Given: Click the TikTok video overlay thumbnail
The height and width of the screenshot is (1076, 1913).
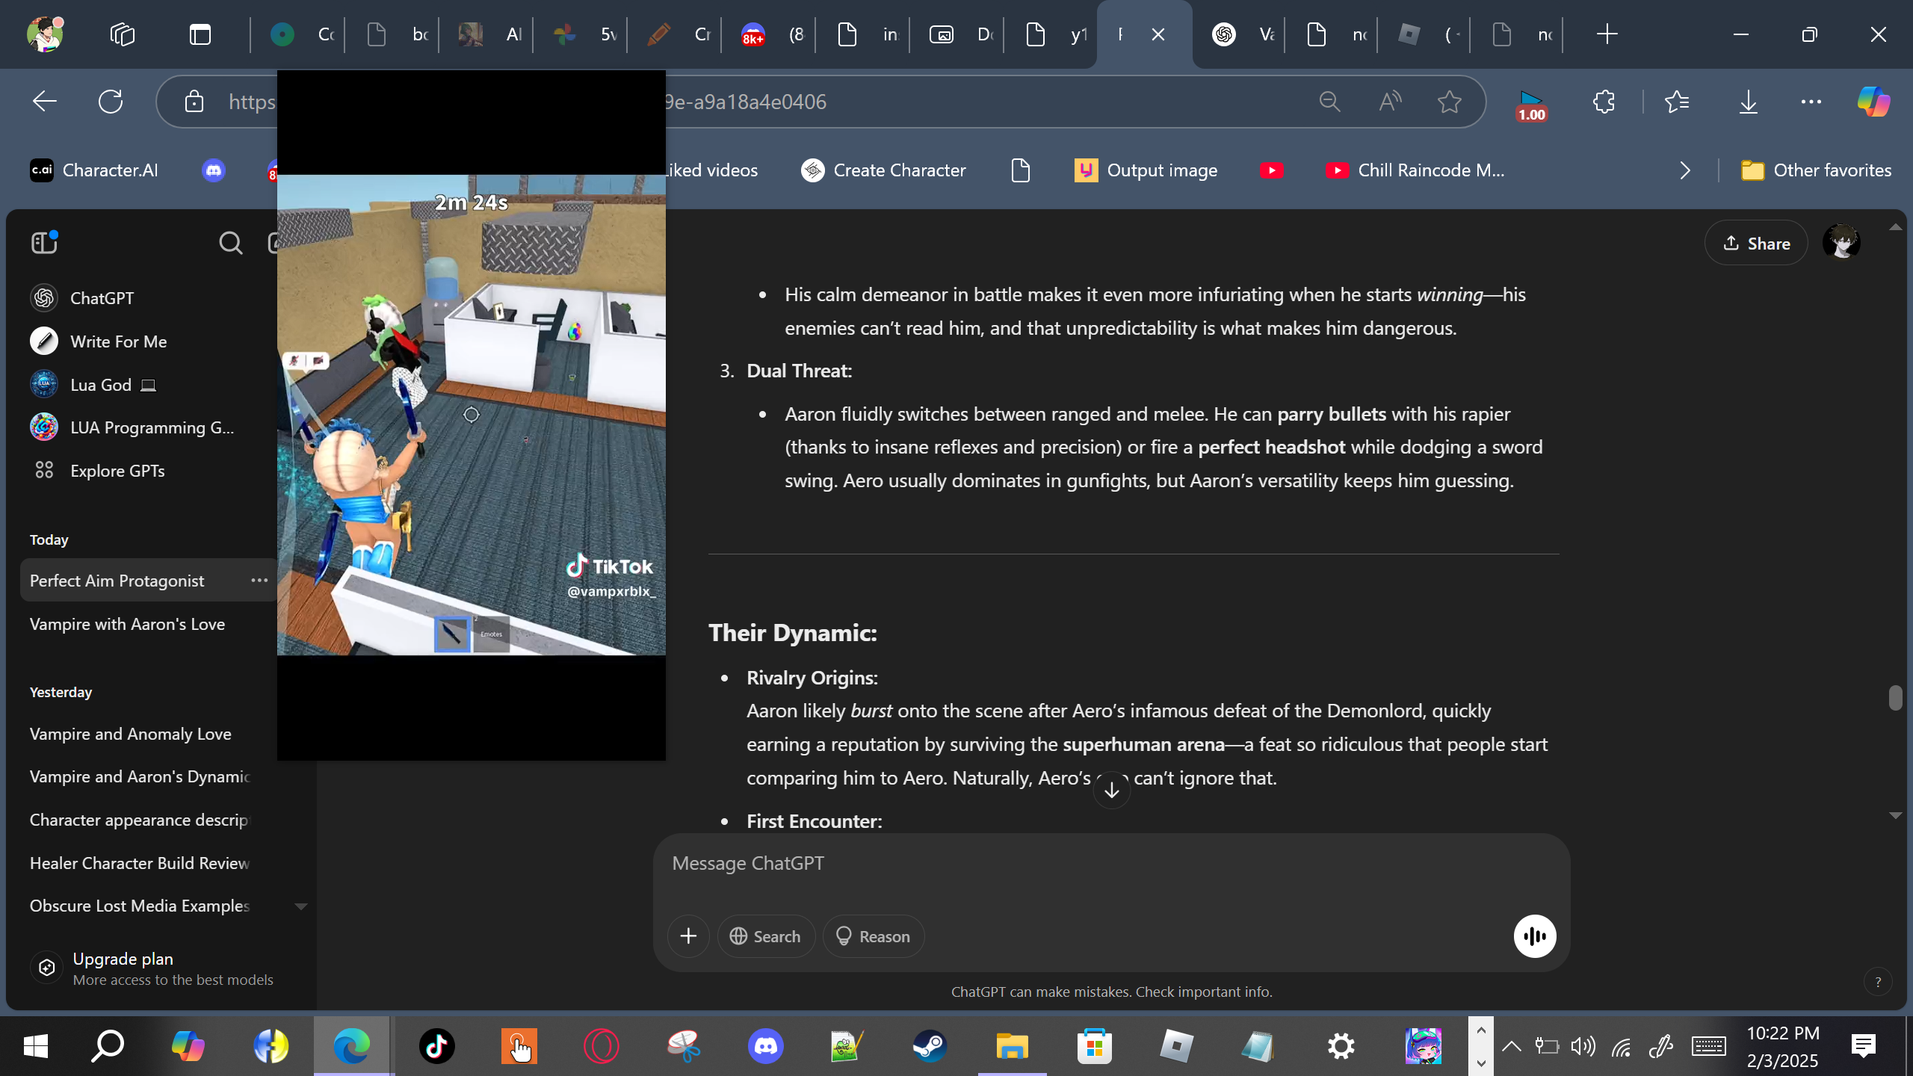Looking at the screenshot, I should 471,415.
